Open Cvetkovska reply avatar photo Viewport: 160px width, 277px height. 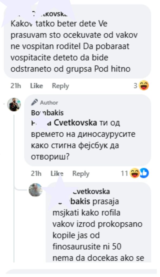[x=35, y=190]
